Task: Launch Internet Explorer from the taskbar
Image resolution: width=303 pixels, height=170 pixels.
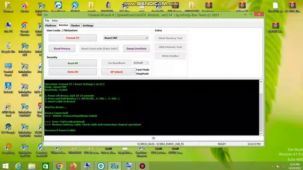Action: pyautogui.click(x=18, y=166)
